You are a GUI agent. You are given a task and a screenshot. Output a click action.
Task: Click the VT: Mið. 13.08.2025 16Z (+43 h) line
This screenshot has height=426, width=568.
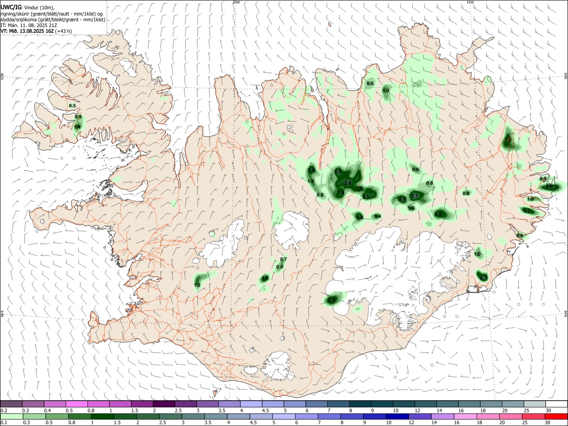click(36, 31)
